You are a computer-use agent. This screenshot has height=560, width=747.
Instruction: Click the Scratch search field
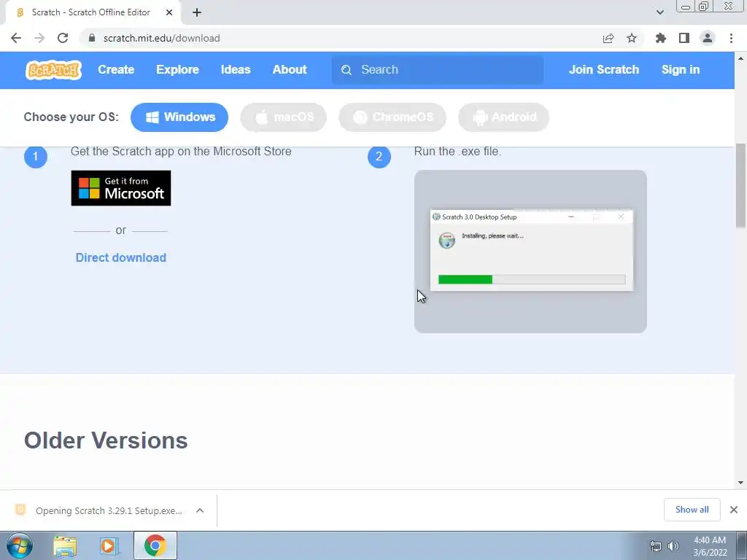tap(438, 70)
